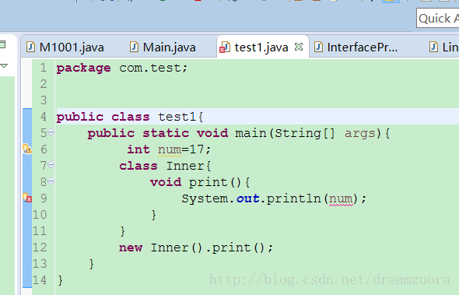Click 'Inner{' class name on line 7
The width and height of the screenshot is (459, 295).
pos(188,166)
